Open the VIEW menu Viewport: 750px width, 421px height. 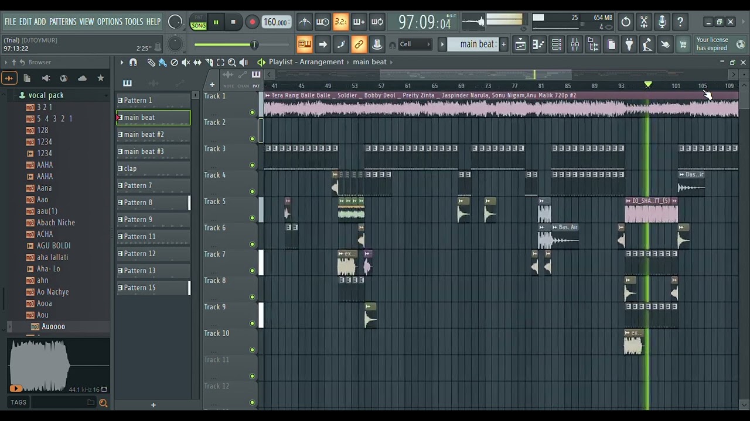[x=87, y=22]
